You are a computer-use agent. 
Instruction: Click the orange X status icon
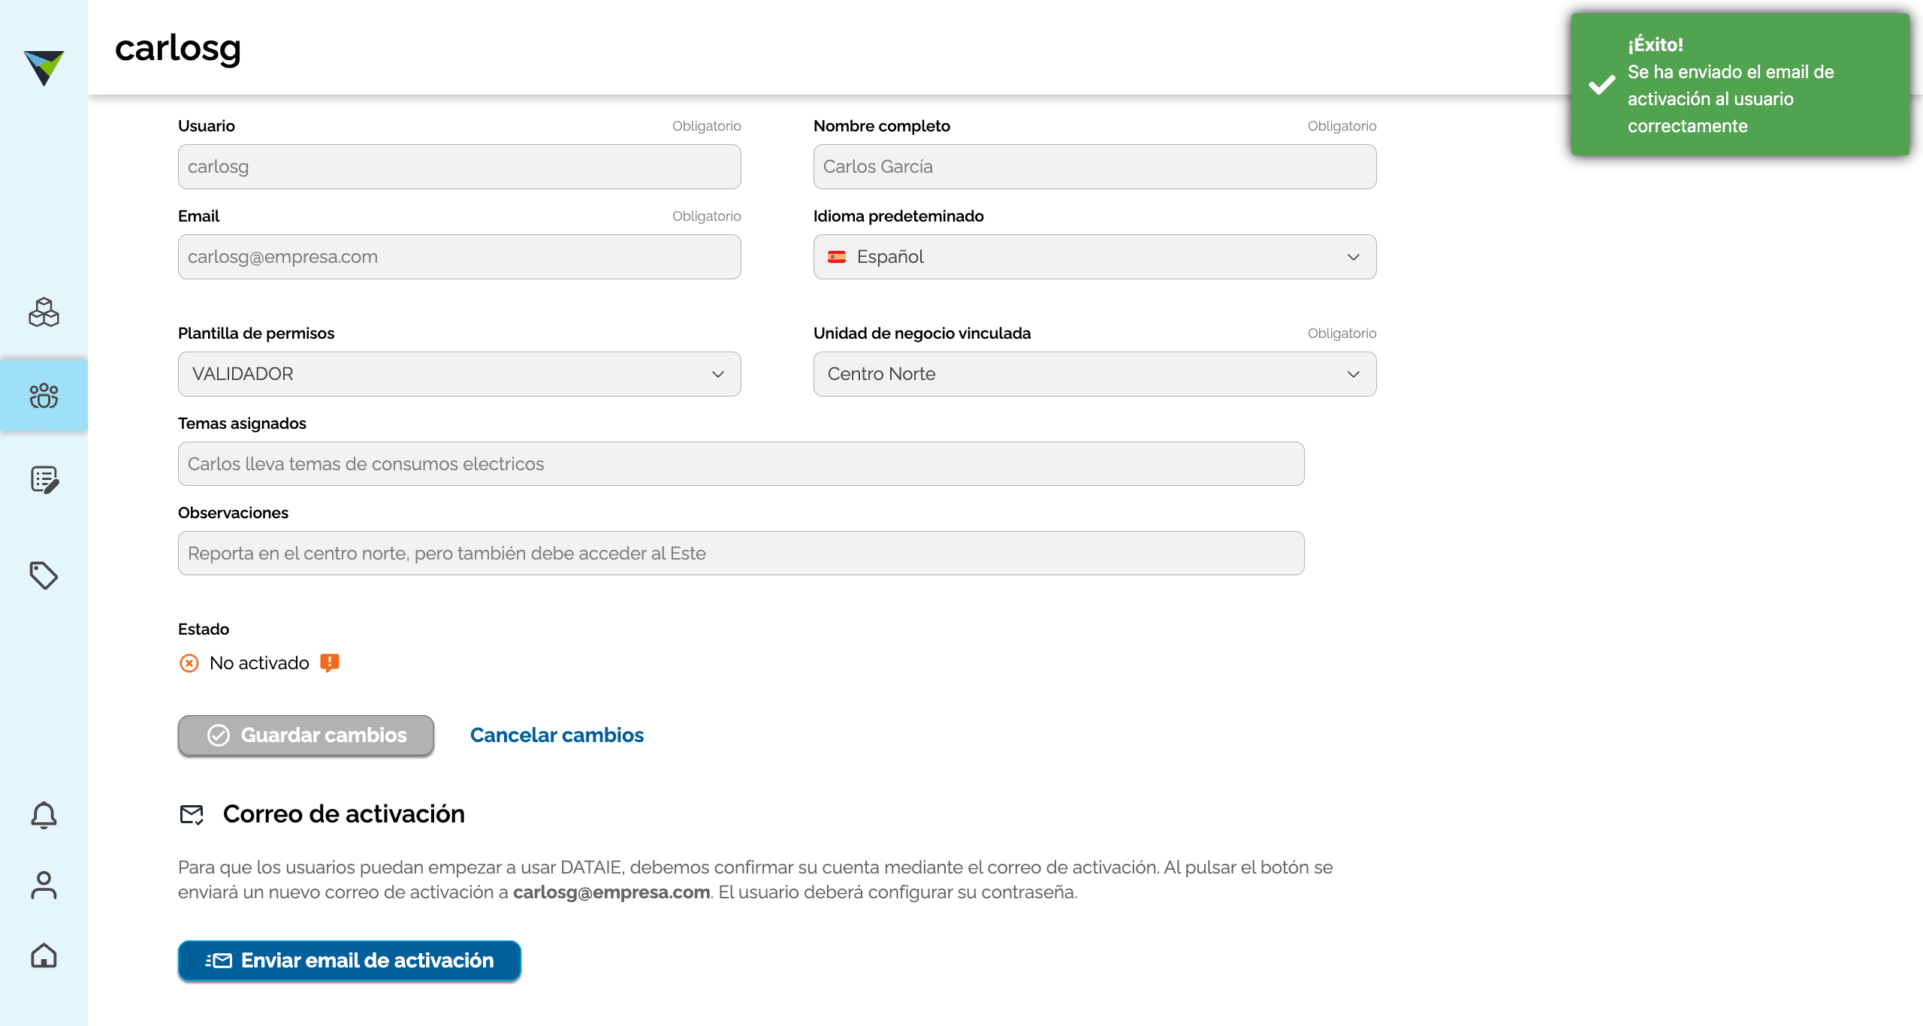click(x=189, y=663)
